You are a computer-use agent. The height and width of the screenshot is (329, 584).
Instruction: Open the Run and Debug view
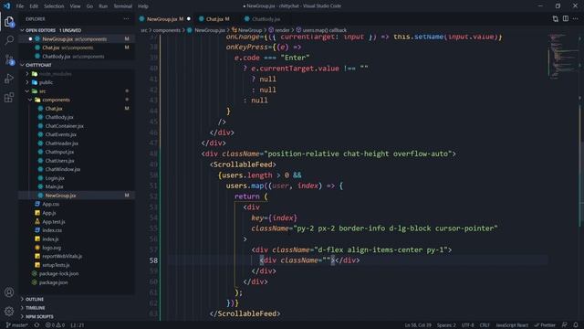coord(9,79)
